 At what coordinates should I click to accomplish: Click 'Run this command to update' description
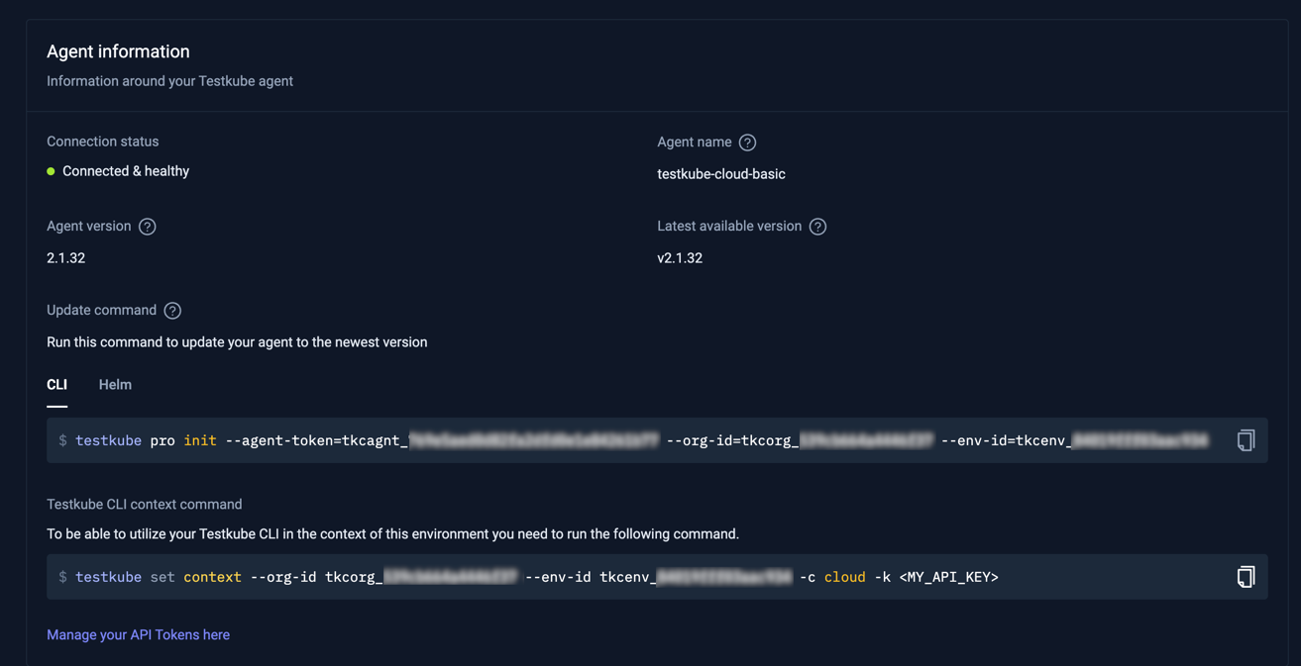[237, 342]
